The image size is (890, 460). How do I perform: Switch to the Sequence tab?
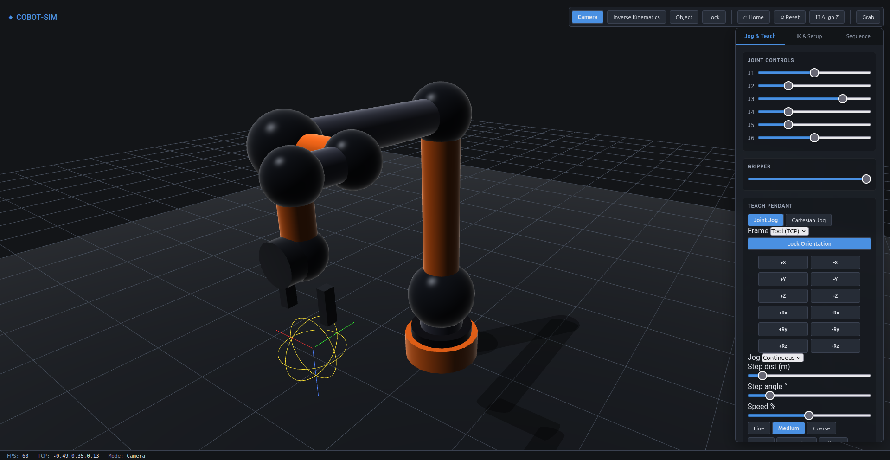coord(858,36)
